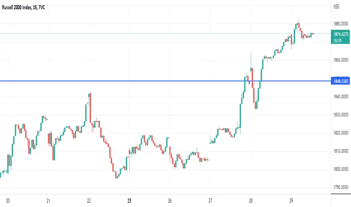Image resolution: width=351 pixels, height=207 pixels.
Task: Click the blue horizontal line on chart
Action: coord(165,81)
